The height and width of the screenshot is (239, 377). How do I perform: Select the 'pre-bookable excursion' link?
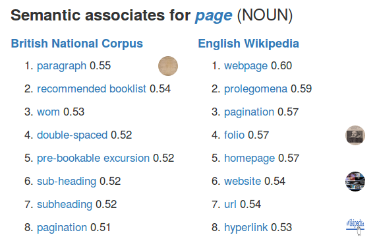pos(93,158)
